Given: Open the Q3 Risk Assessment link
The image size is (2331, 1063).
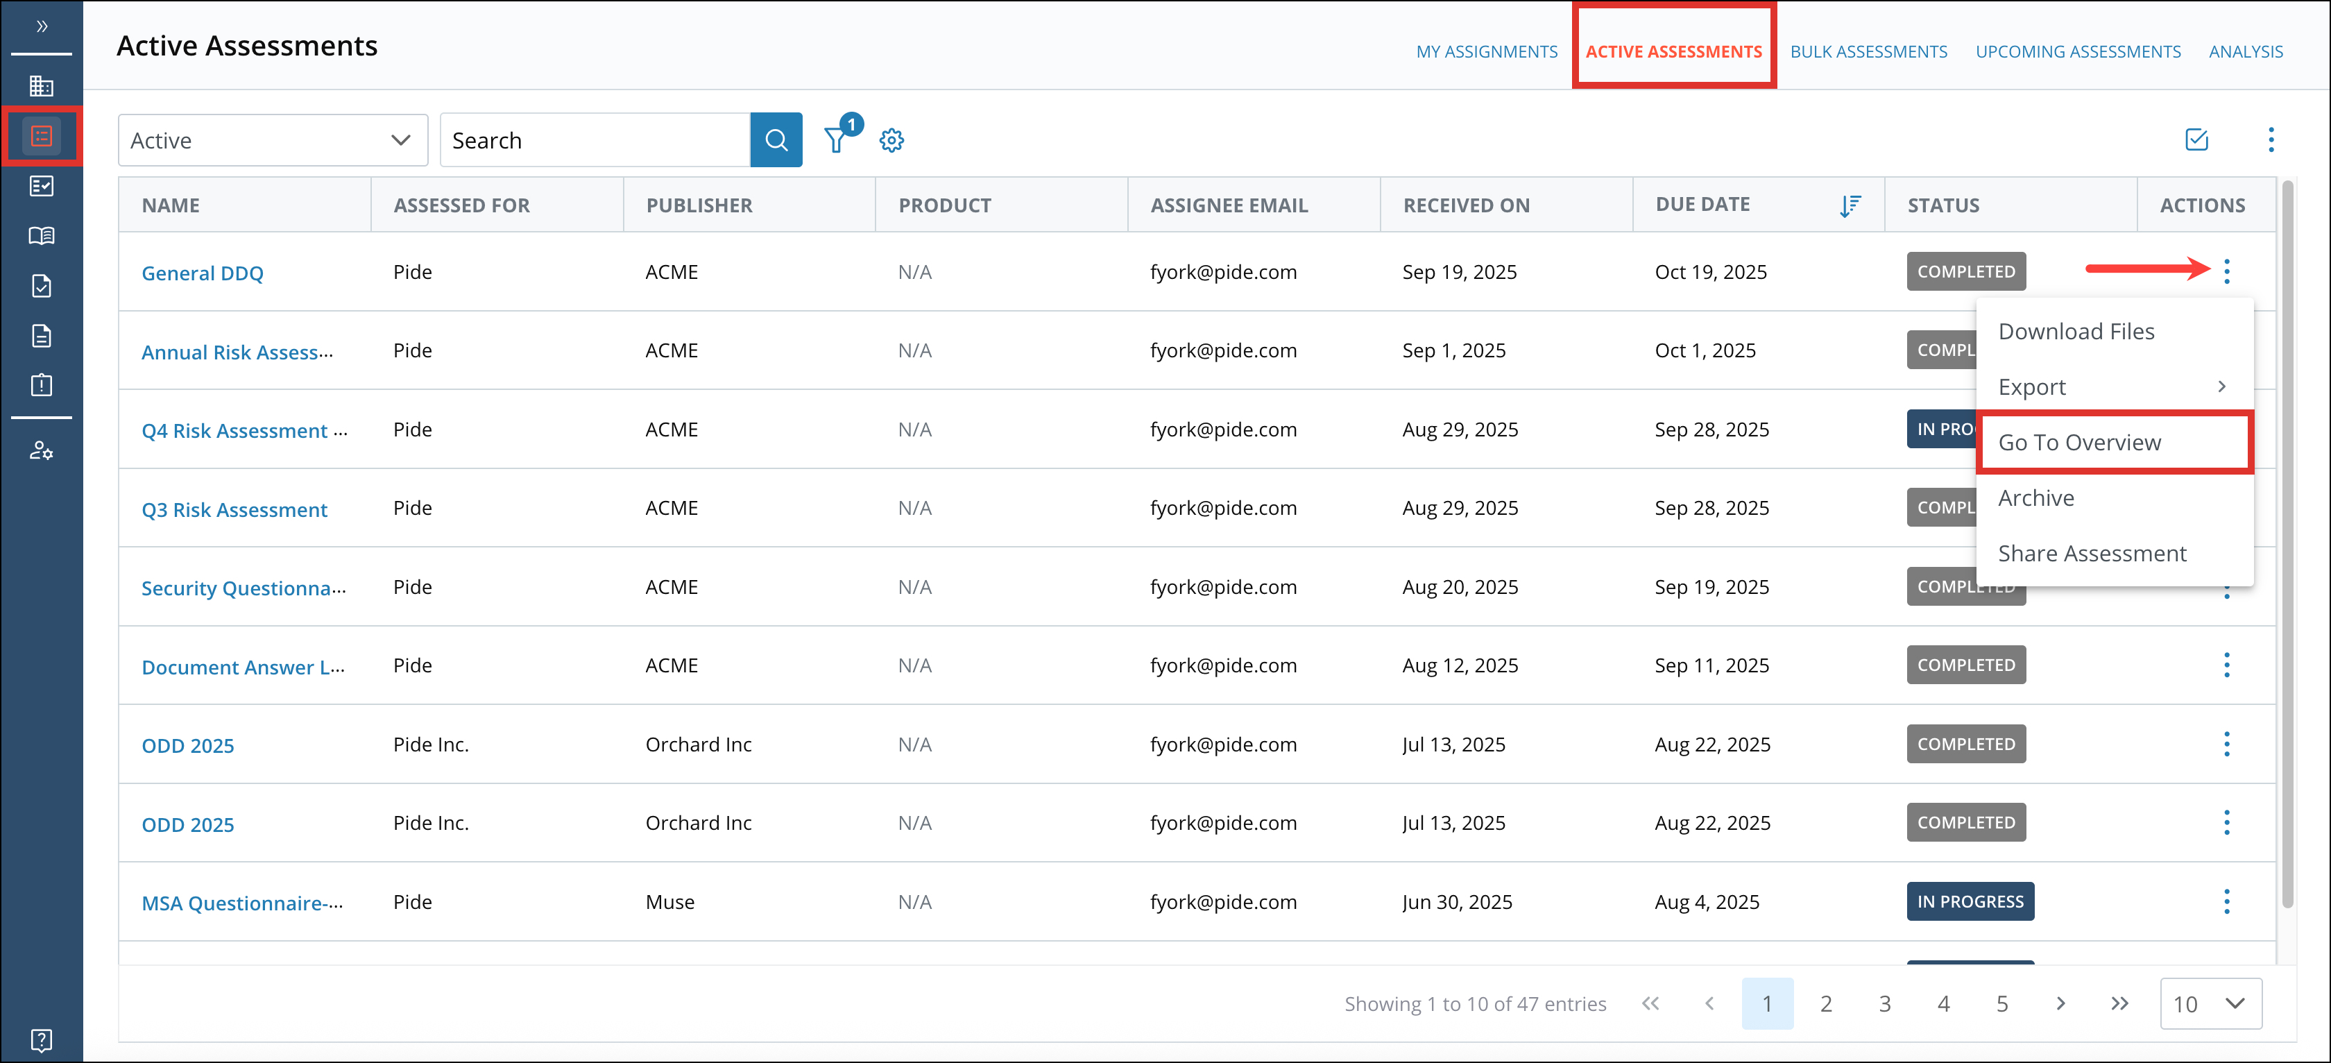Looking at the screenshot, I should [x=234, y=509].
